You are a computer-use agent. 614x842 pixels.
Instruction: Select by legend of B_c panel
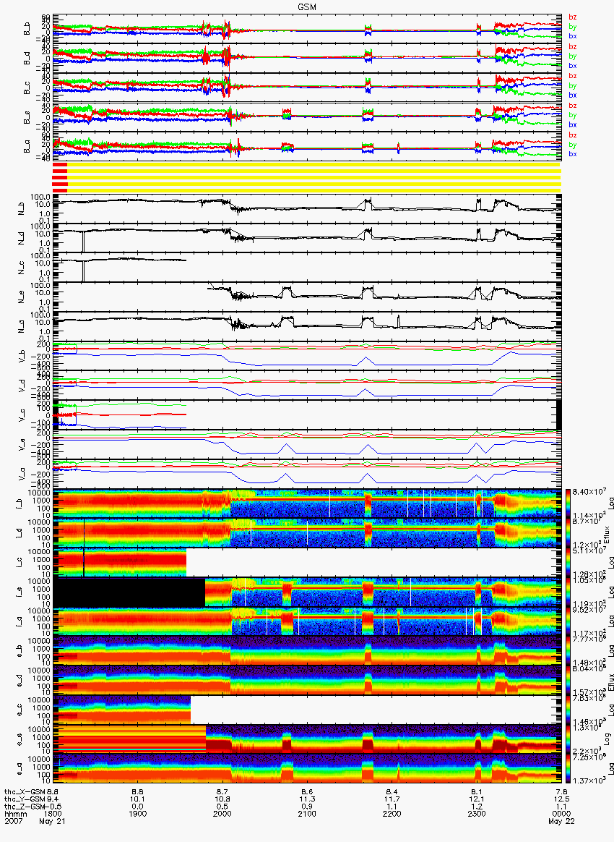(573, 86)
